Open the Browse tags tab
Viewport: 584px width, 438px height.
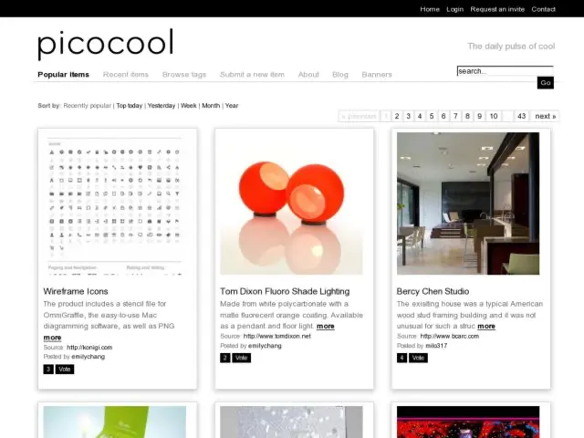184,75
